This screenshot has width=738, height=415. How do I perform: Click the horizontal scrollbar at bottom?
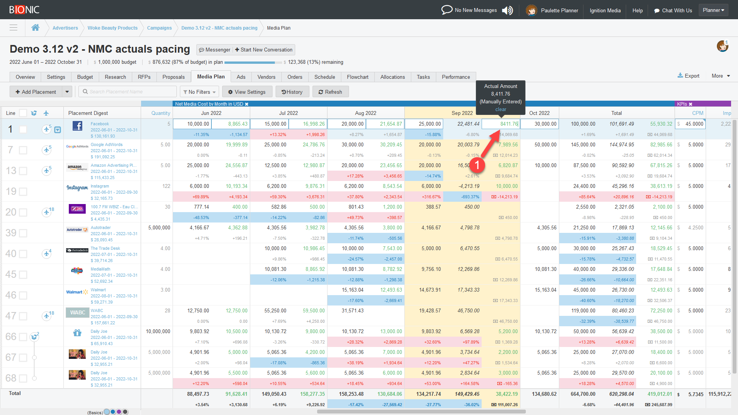pos(421,412)
